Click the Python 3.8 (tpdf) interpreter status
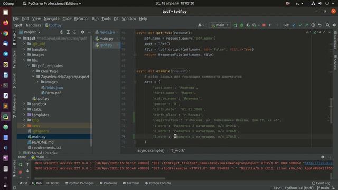Viewport: 338px width, 190px height. click(x=299, y=188)
